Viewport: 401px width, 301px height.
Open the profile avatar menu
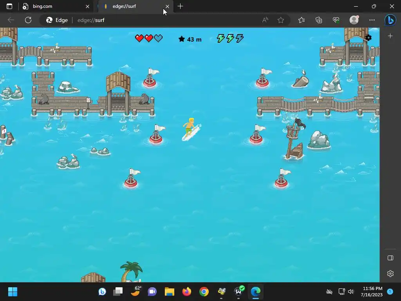tap(354, 20)
